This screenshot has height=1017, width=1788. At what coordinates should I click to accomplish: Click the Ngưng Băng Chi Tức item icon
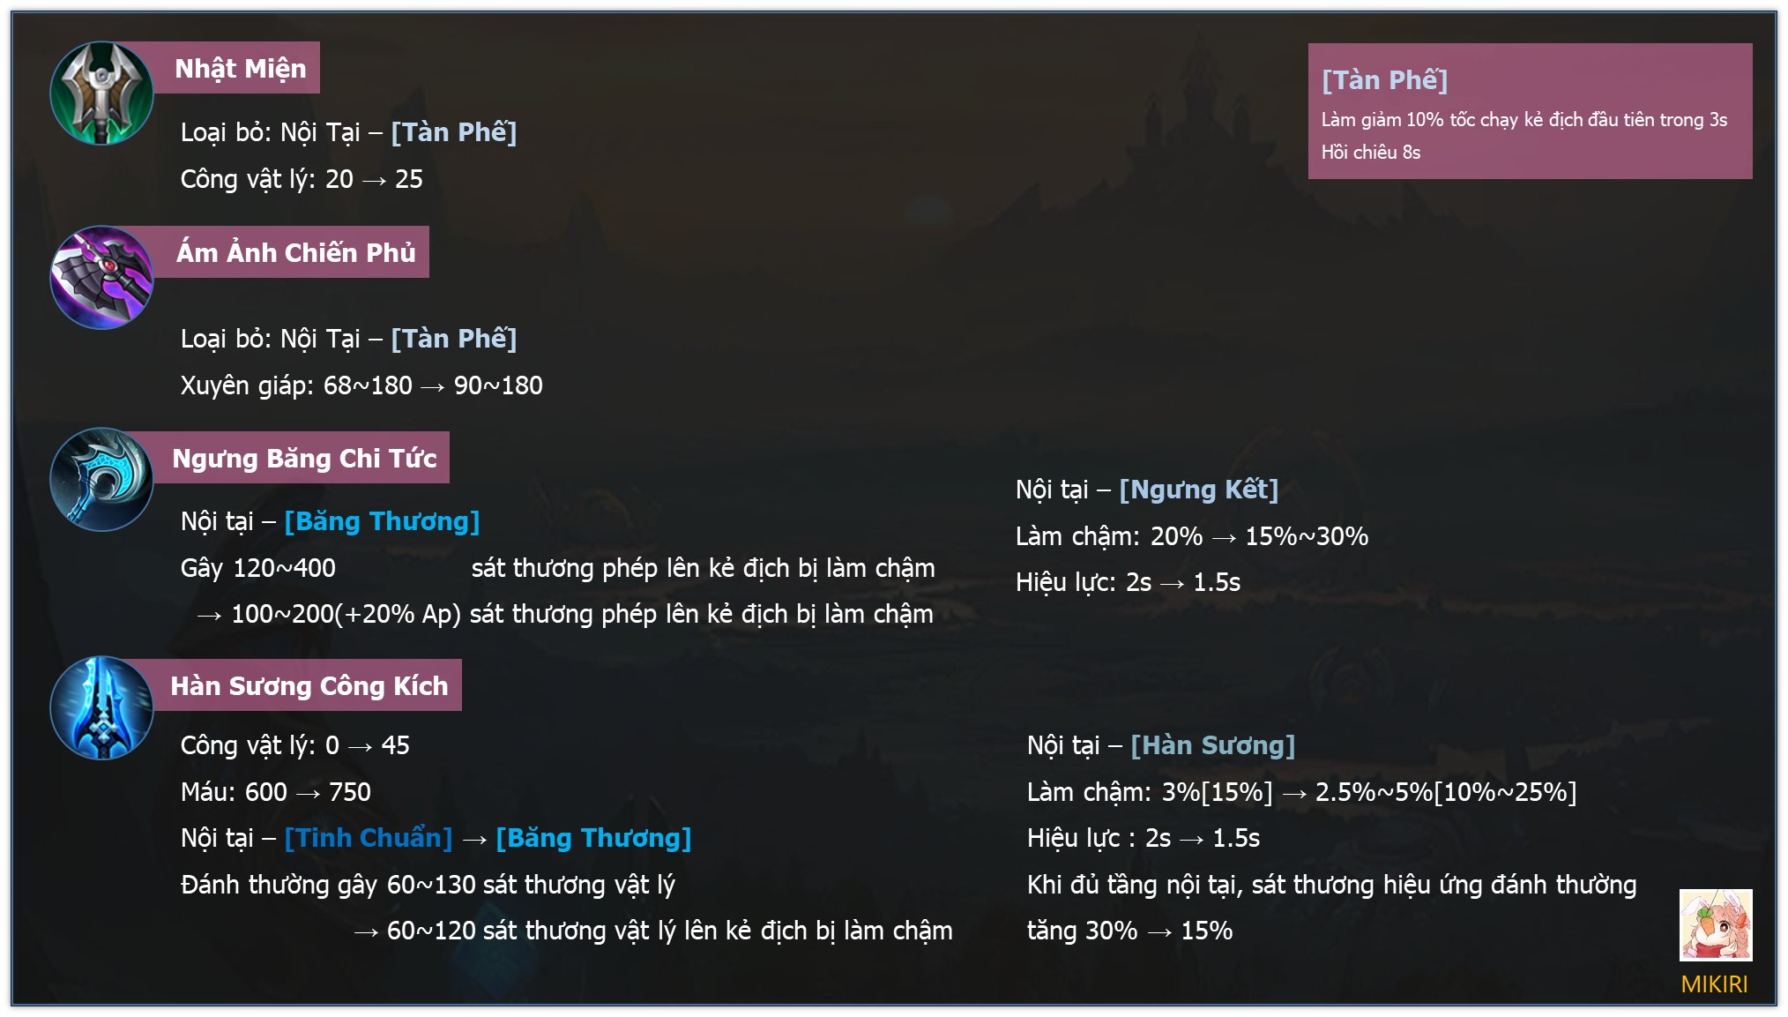(x=101, y=480)
